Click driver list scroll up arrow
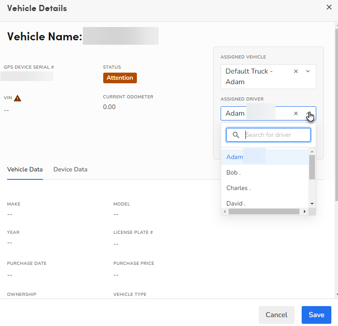338x326 pixels. [312, 151]
